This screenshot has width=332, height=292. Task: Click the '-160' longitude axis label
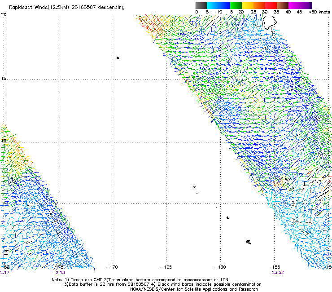[x=220, y=267]
